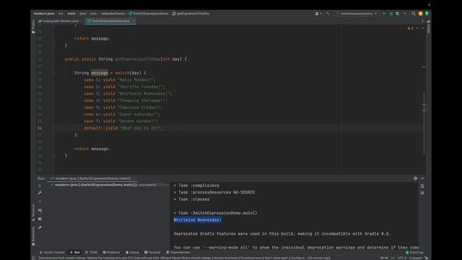Image resolution: width=462 pixels, height=260 pixels.
Task: Open the Dependencies tool window
Action: click(x=178, y=252)
